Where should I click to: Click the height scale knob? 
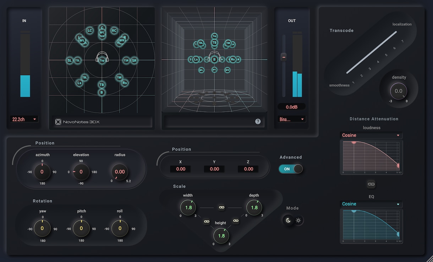[221, 236]
